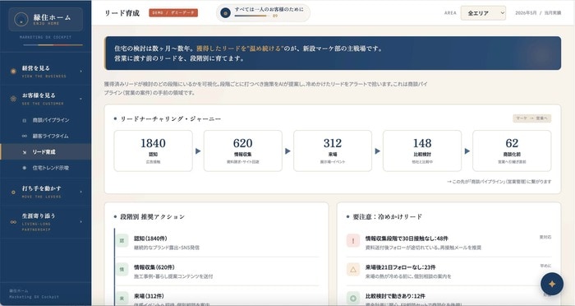Click the この先が「商談パイプライン」に繋がります note

[499, 182]
